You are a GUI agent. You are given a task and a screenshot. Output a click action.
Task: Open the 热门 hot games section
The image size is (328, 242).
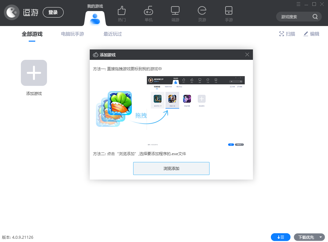121,14
